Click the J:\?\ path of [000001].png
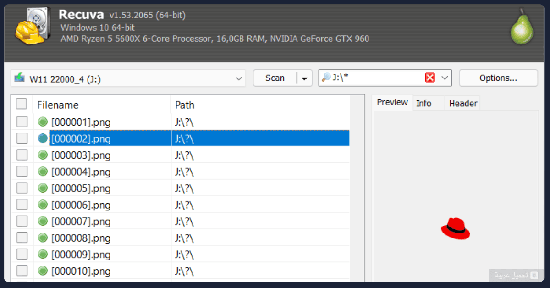The height and width of the screenshot is (288, 550). click(184, 122)
